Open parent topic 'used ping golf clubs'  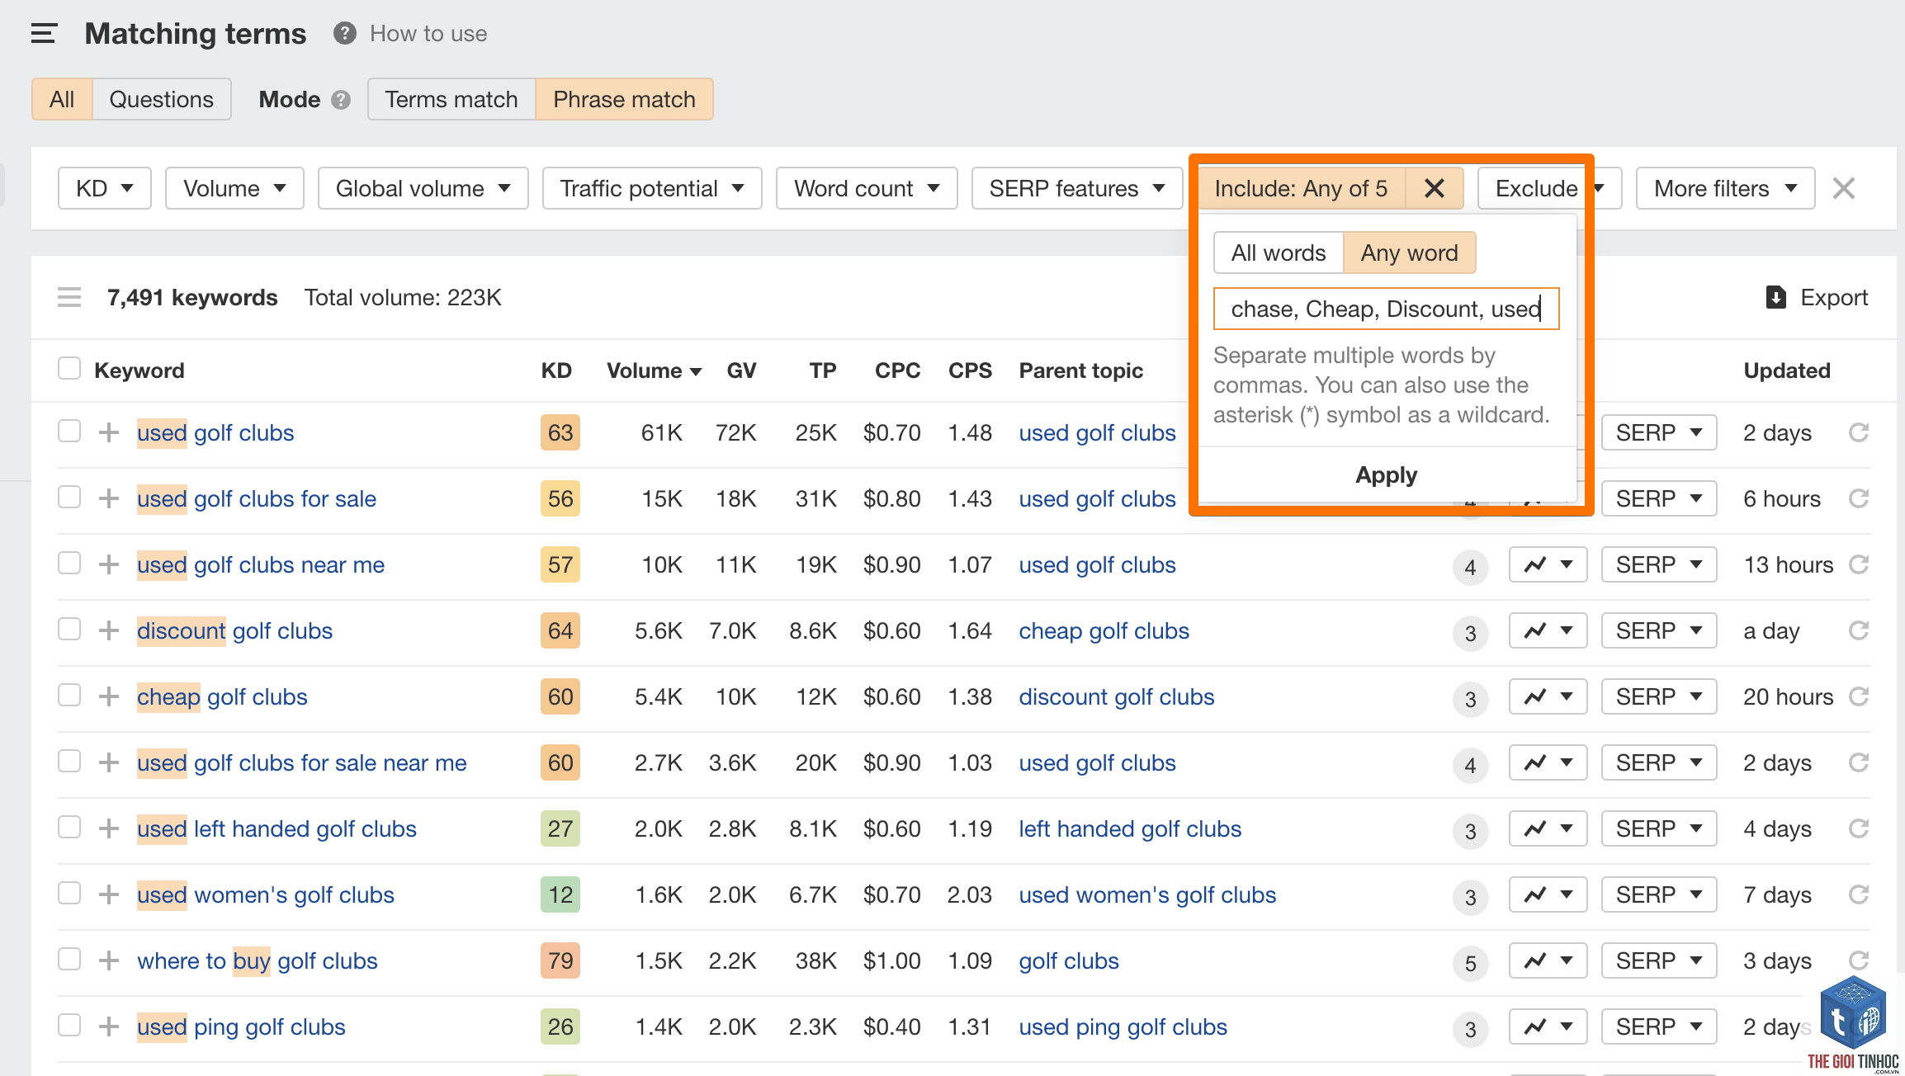click(x=1123, y=1026)
